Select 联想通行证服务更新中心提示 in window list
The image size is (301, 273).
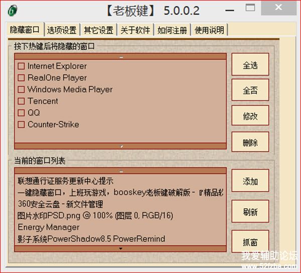(120, 181)
